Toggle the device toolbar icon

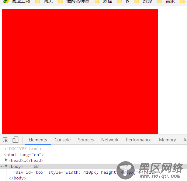tap(16, 140)
